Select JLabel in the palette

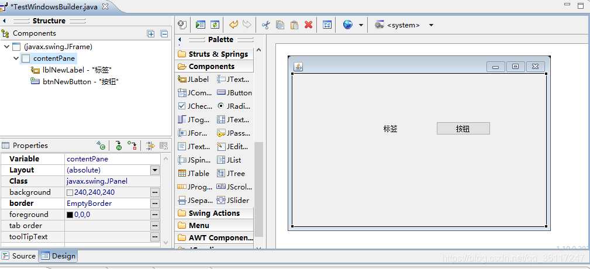click(194, 80)
